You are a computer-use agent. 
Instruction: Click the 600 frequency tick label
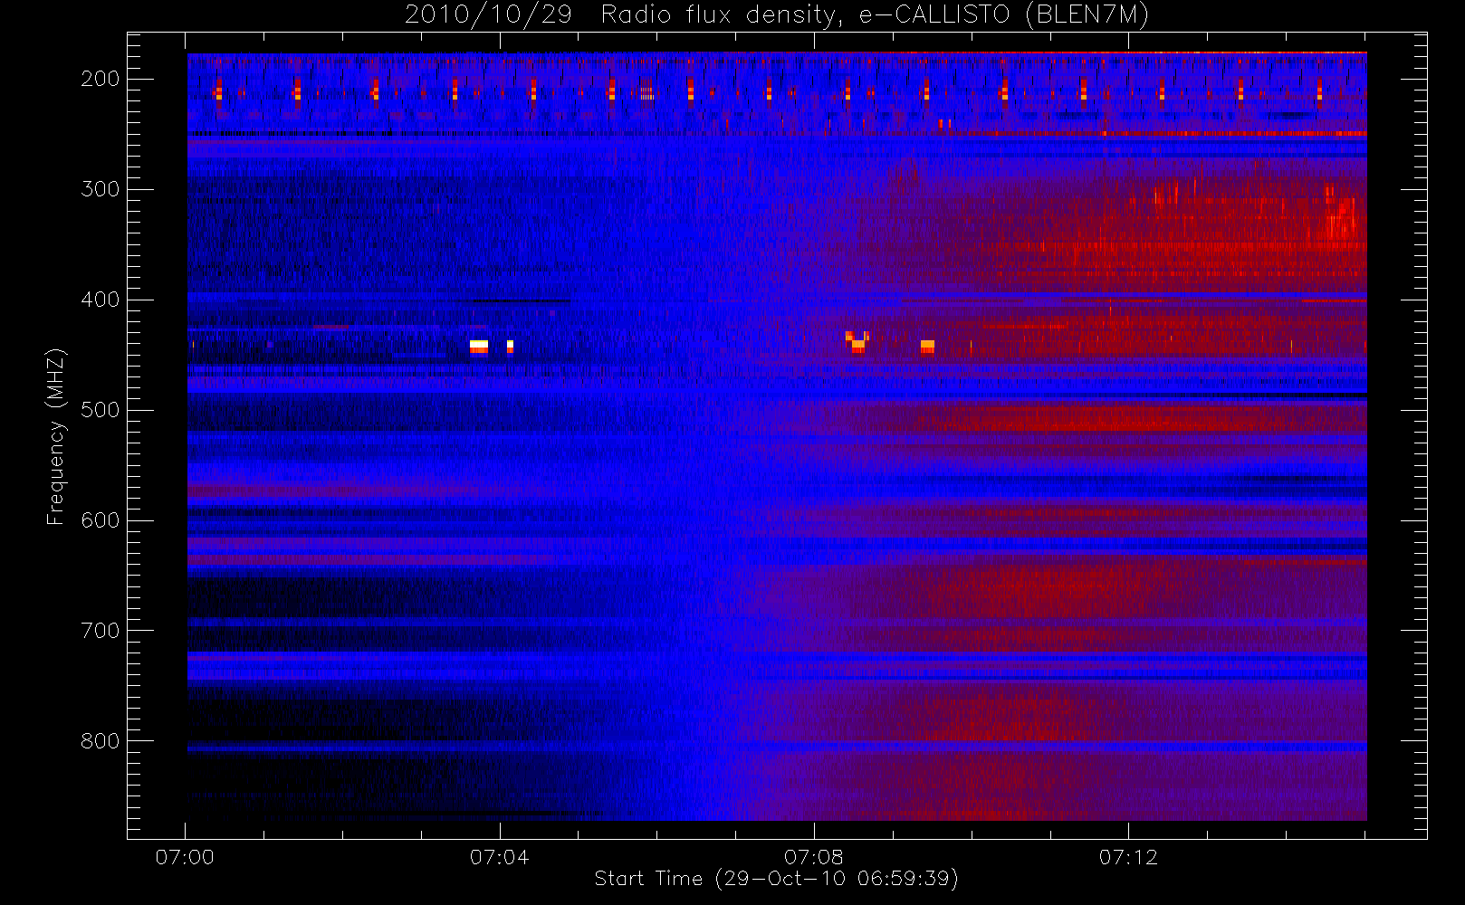[x=100, y=520]
